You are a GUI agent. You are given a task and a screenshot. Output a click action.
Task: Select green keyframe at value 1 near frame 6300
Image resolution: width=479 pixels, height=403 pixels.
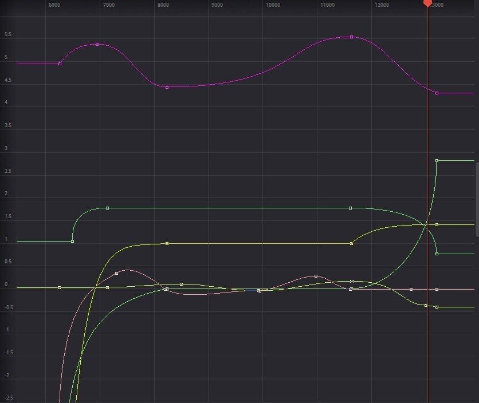coord(72,241)
